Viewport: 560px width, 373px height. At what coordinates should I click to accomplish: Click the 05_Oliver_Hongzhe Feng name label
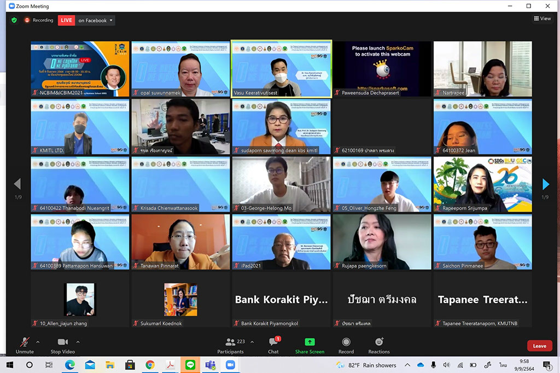point(369,208)
